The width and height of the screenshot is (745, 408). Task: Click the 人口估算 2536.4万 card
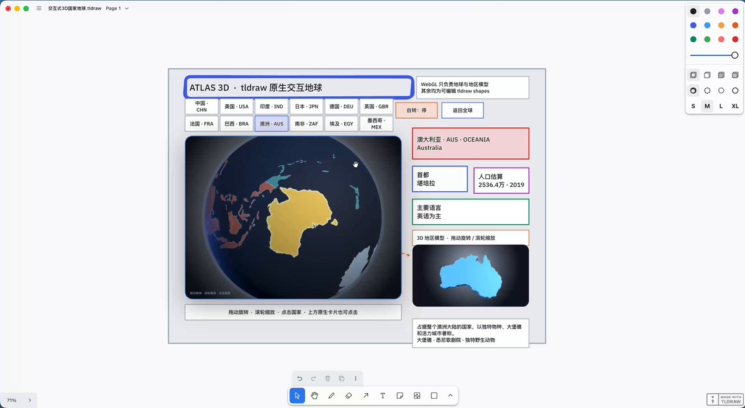pyautogui.click(x=501, y=181)
